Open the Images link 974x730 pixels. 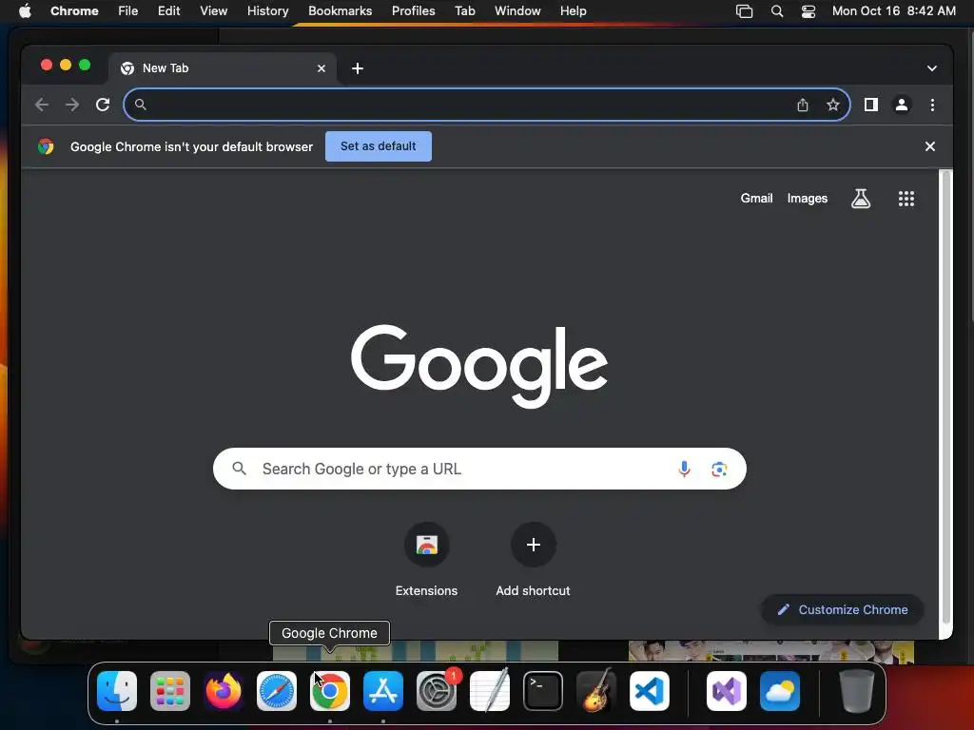tap(807, 199)
